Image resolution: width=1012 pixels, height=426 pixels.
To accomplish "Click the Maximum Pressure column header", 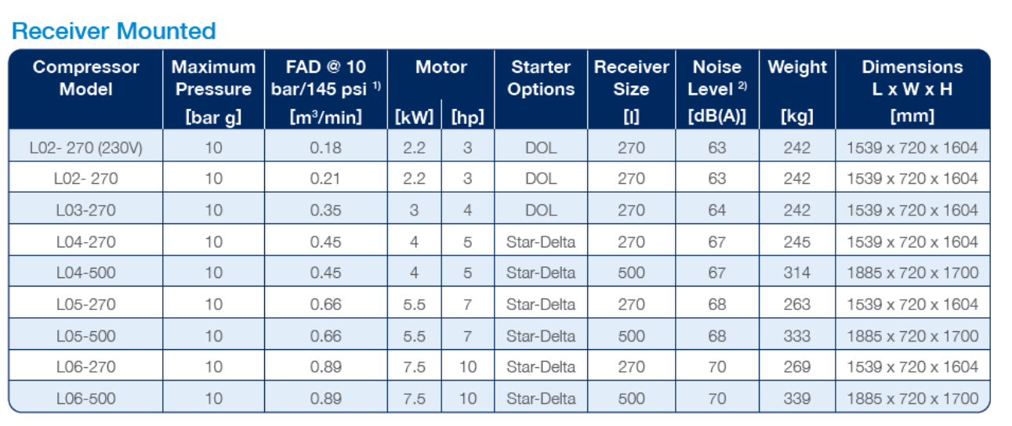I will (x=213, y=78).
